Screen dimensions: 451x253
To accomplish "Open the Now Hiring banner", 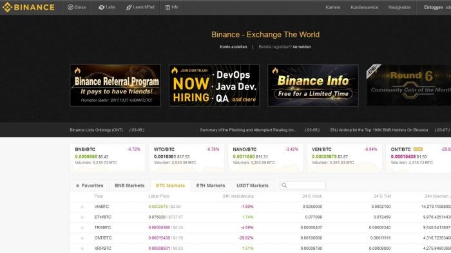I will (x=215, y=86).
